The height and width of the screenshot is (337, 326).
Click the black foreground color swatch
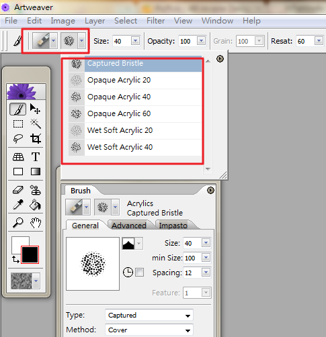coord(30,254)
